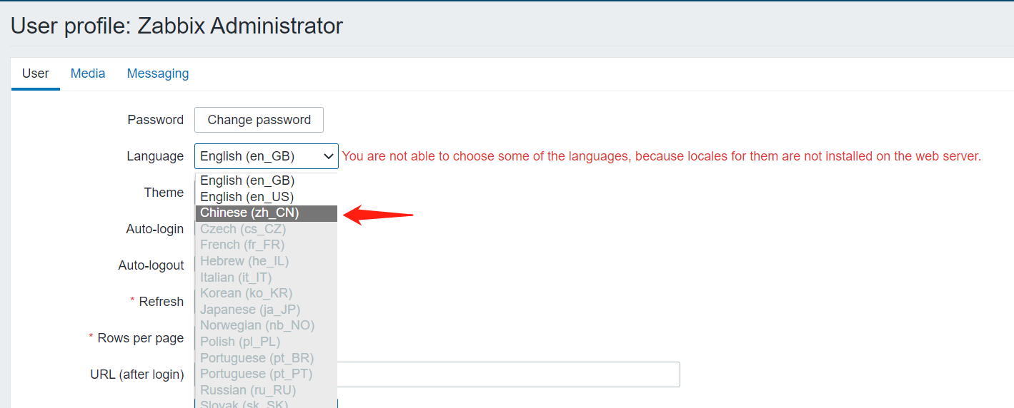Click the Italian (it_IT) option
Image resolution: width=1014 pixels, height=408 pixels.
(236, 277)
